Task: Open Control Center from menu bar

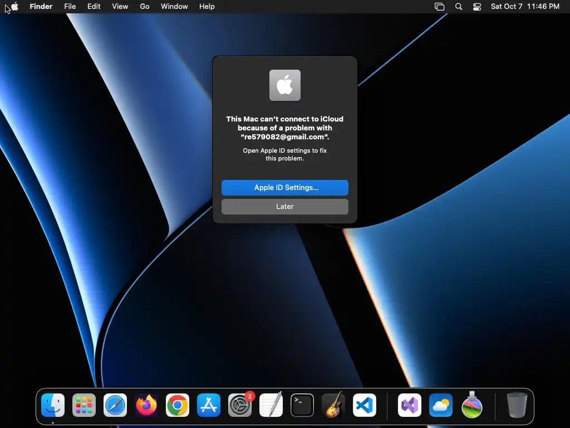Action: click(x=477, y=7)
